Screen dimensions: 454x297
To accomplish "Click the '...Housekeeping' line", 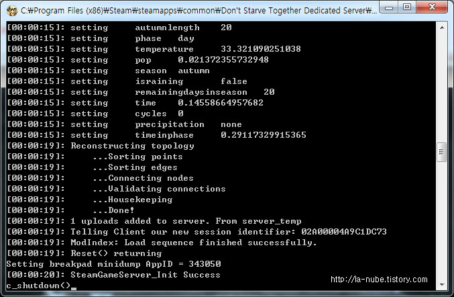I will (x=89, y=200).
